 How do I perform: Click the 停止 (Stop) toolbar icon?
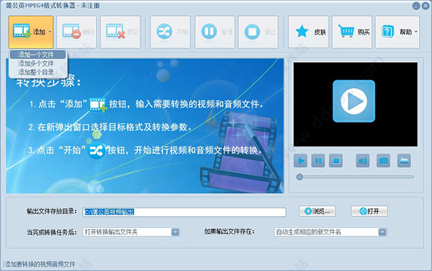(252, 32)
